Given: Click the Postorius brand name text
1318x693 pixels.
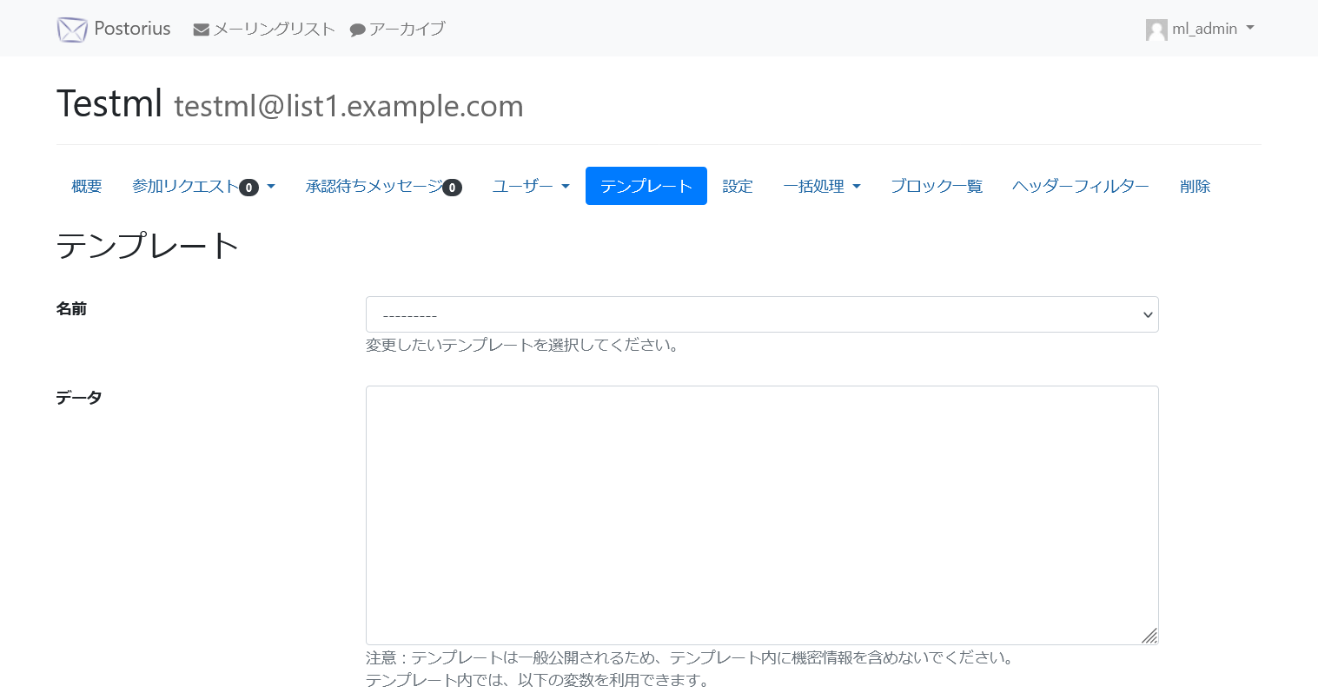Looking at the screenshot, I should [132, 29].
